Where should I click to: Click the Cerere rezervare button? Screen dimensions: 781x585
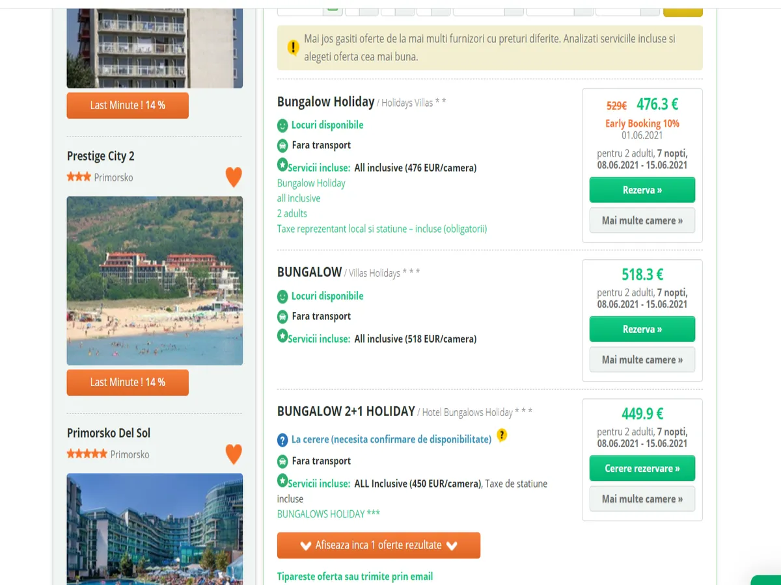(642, 468)
